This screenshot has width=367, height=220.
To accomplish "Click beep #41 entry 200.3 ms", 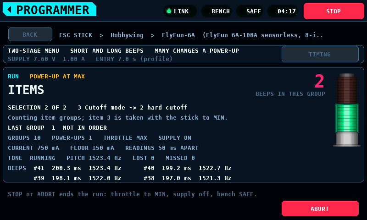I will pos(78,168).
